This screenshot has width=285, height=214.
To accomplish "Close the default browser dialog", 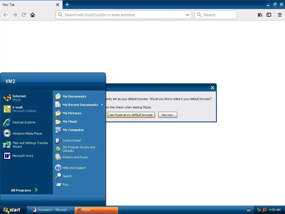I will pos(212,88).
